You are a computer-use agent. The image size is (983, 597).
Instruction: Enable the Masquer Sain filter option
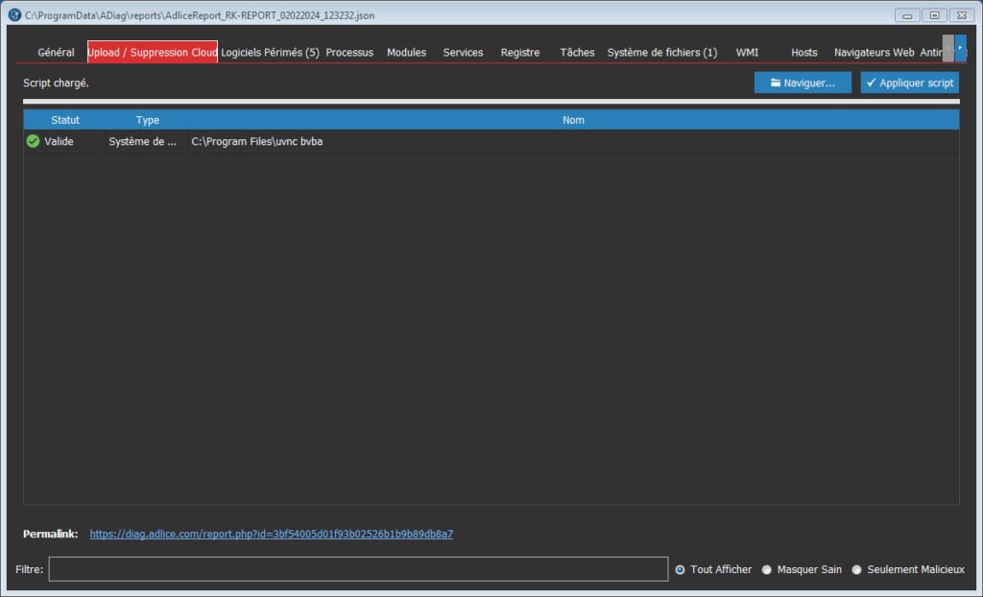click(x=766, y=569)
